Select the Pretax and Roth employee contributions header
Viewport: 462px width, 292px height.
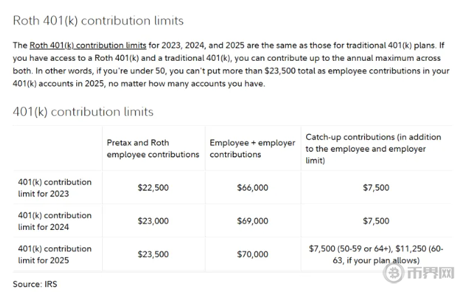(152, 148)
